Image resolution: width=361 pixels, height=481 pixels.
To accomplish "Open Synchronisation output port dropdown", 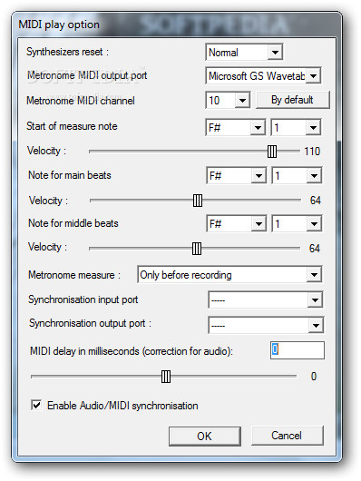I will point(266,325).
